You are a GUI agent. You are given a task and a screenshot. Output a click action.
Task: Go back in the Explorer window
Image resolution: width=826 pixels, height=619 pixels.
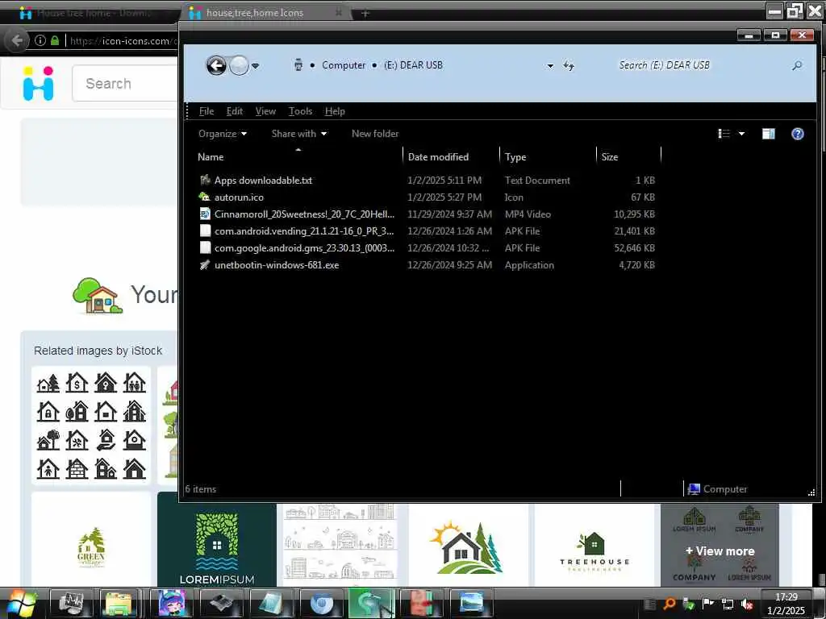(x=216, y=66)
